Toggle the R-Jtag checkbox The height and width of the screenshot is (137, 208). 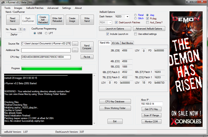click(x=148, y=19)
